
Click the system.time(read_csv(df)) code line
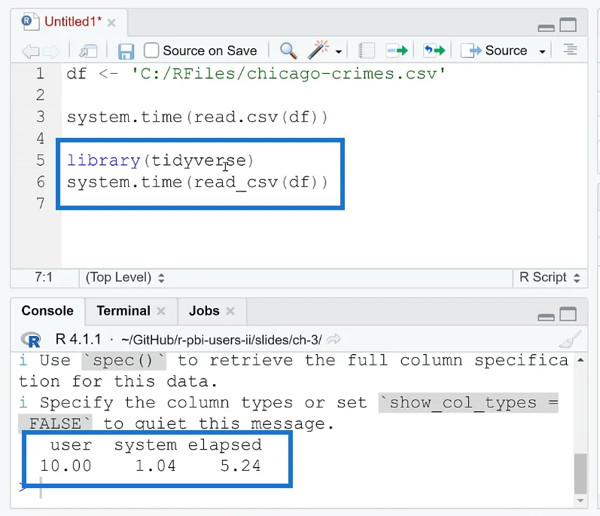tap(197, 182)
